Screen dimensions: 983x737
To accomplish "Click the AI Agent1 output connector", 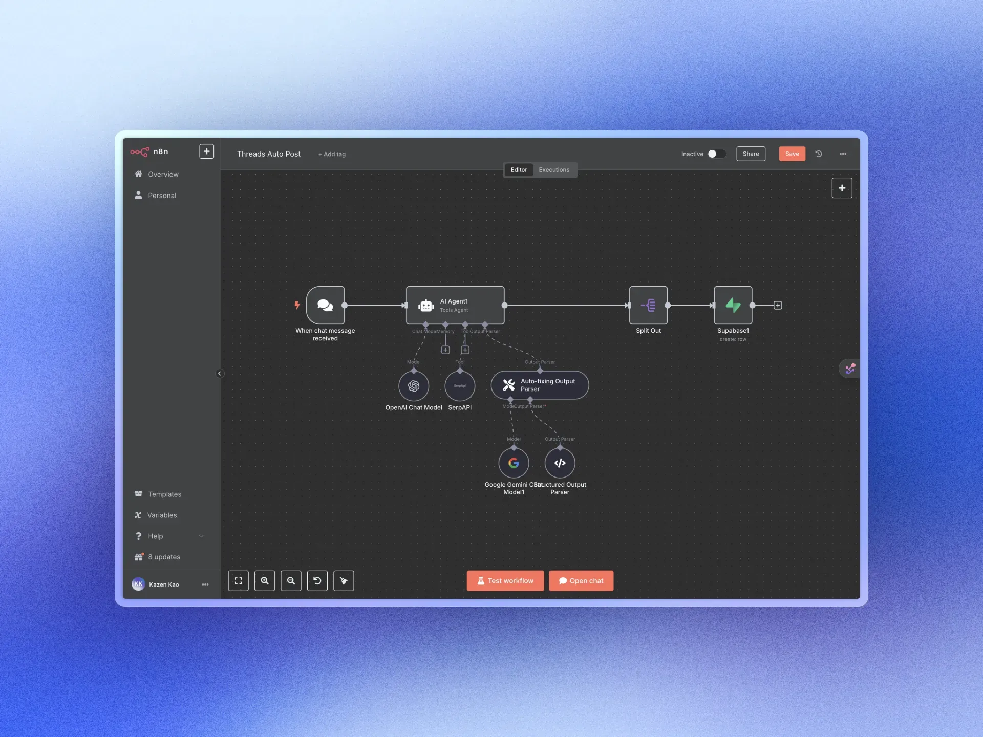I will tap(504, 306).
